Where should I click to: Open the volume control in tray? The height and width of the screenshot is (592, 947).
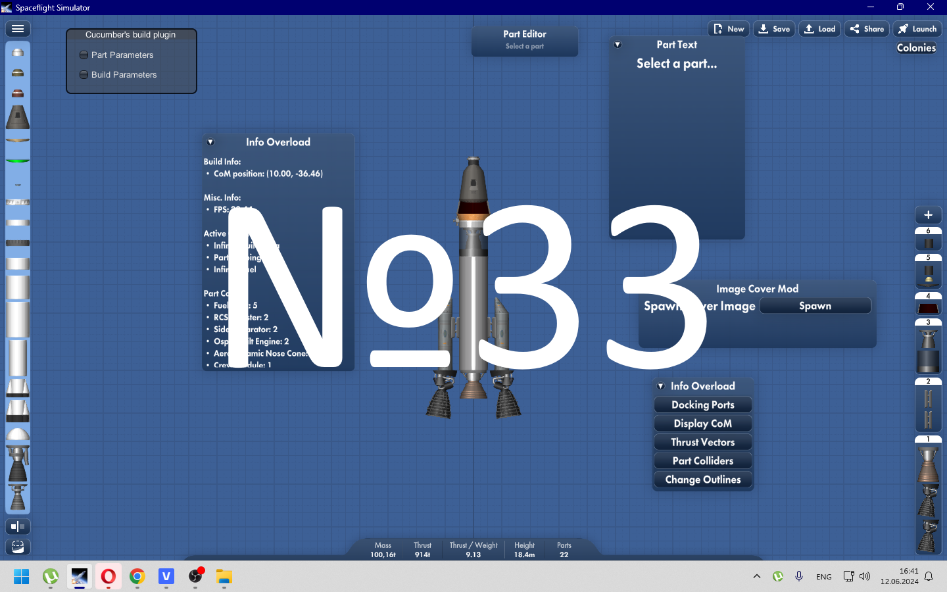click(x=865, y=576)
